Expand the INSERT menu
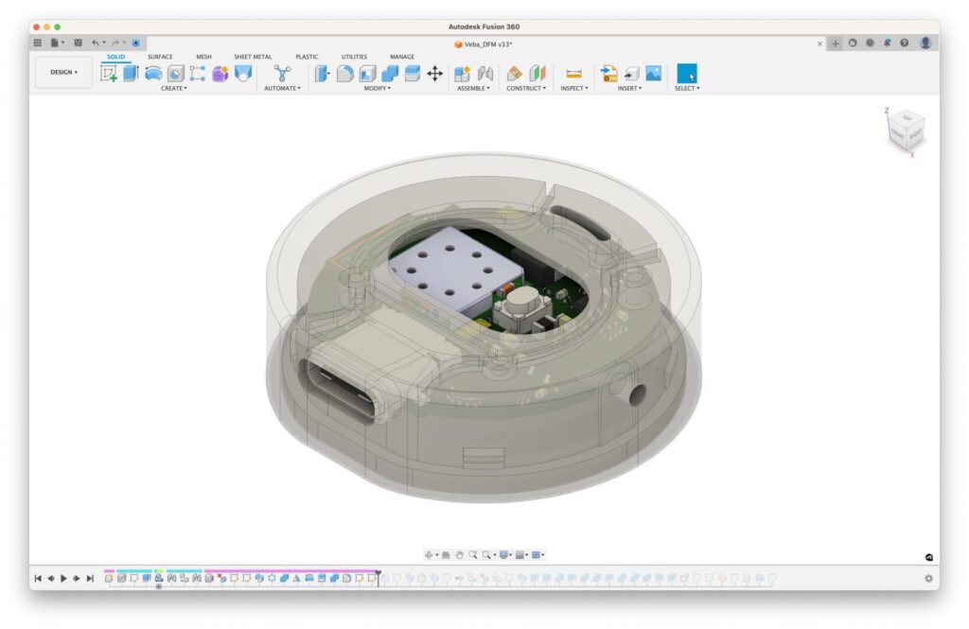Screen dimensions: 969x629 [x=629, y=88]
